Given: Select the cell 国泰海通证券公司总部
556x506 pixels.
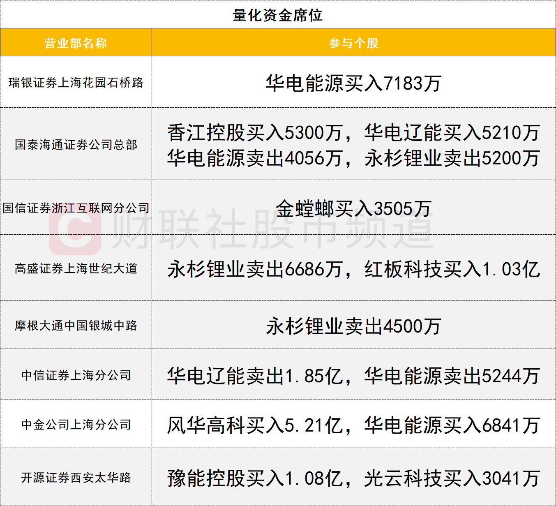Looking at the screenshot, I should 76,145.
